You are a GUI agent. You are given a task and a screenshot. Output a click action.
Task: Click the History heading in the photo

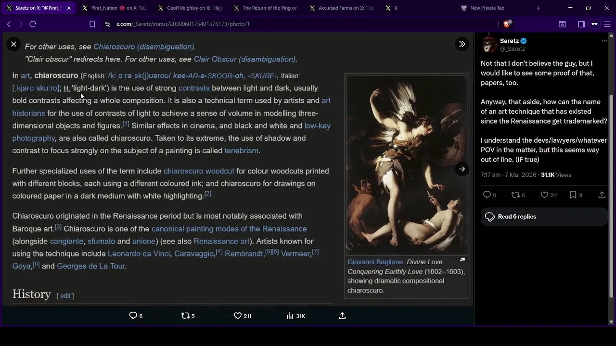pos(31,294)
